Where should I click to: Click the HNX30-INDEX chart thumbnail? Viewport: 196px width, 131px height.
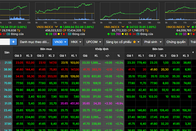pyautogui.click(x=180, y=11)
